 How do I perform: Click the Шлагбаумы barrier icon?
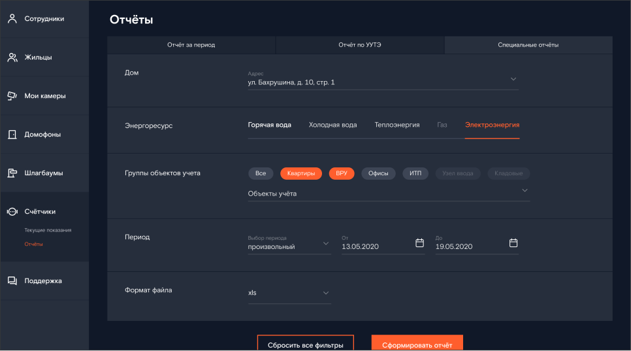pyautogui.click(x=12, y=173)
